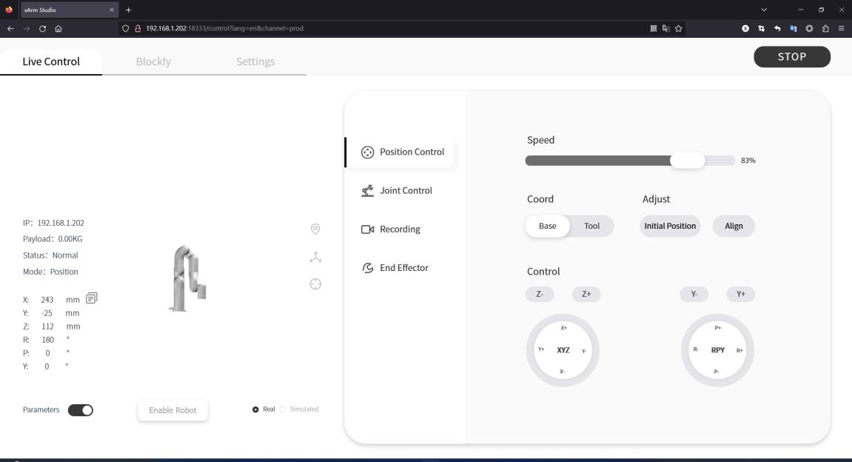Click the location pin icon beside robot view

[315, 230]
